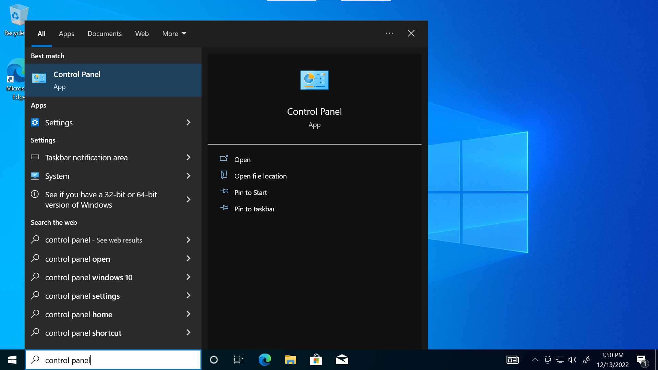
Task: Open the search options ellipsis menu
Action: point(389,33)
